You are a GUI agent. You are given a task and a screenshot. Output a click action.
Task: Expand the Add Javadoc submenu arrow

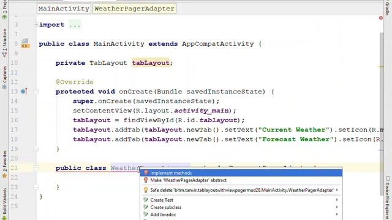pos(337,215)
